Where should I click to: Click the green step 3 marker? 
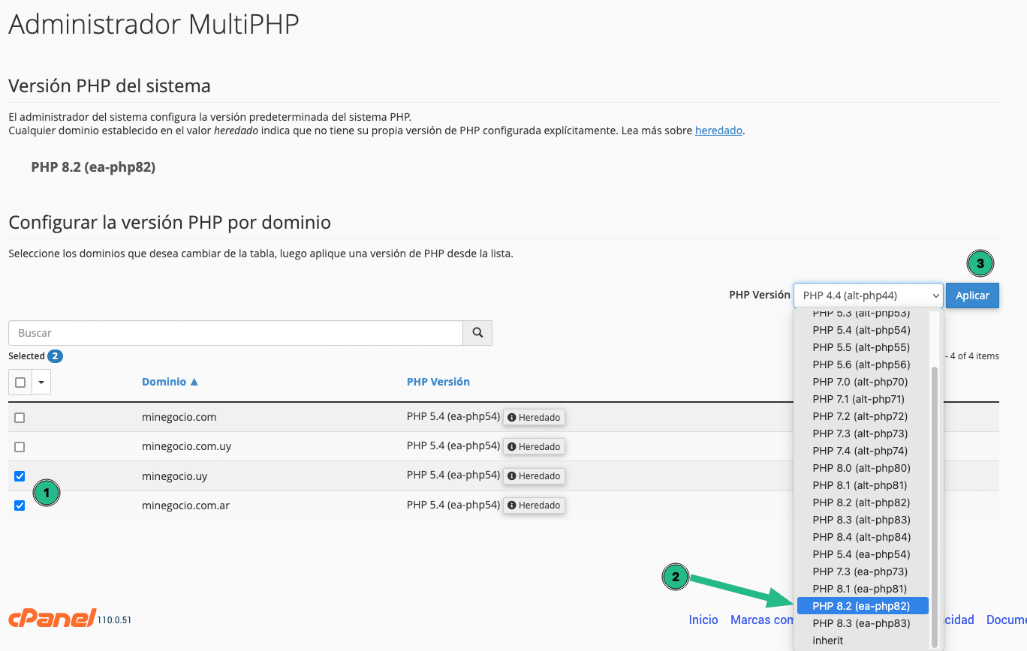click(x=980, y=263)
